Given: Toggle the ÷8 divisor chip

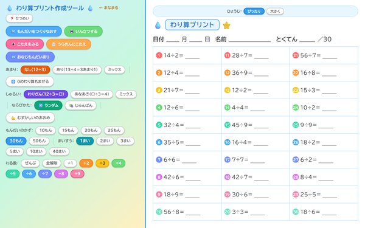Looking at the screenshot, I should [x=61, y=173].
